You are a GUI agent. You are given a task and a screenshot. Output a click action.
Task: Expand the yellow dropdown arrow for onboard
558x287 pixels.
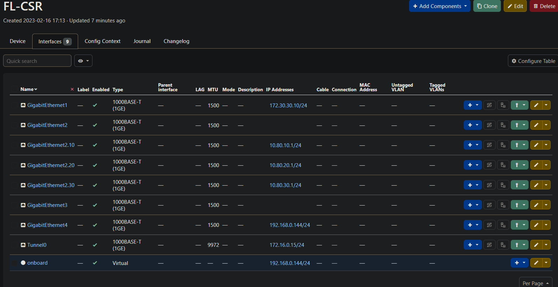546,263
